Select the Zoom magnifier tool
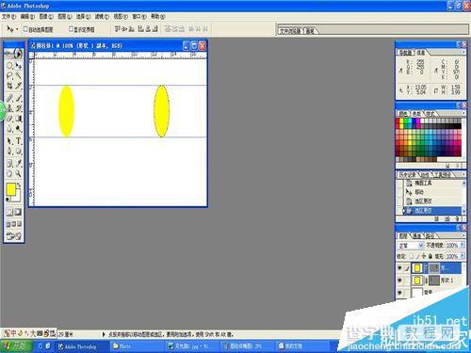 point(19,173)
